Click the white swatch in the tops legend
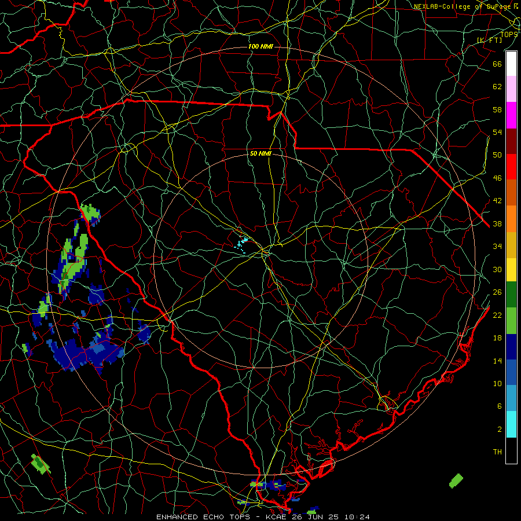 pos(511,64)
